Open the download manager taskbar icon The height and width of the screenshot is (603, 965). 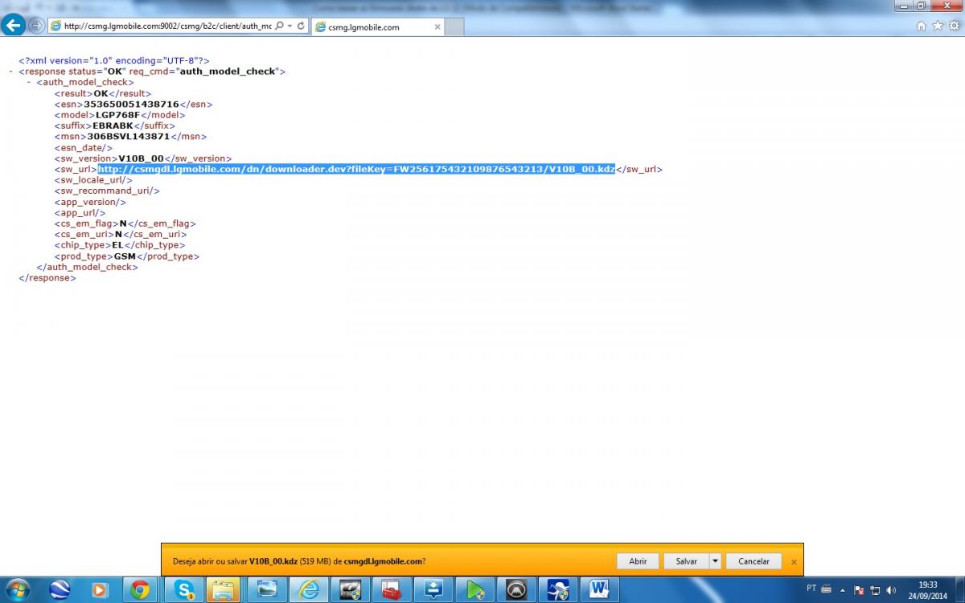[433, 590]
